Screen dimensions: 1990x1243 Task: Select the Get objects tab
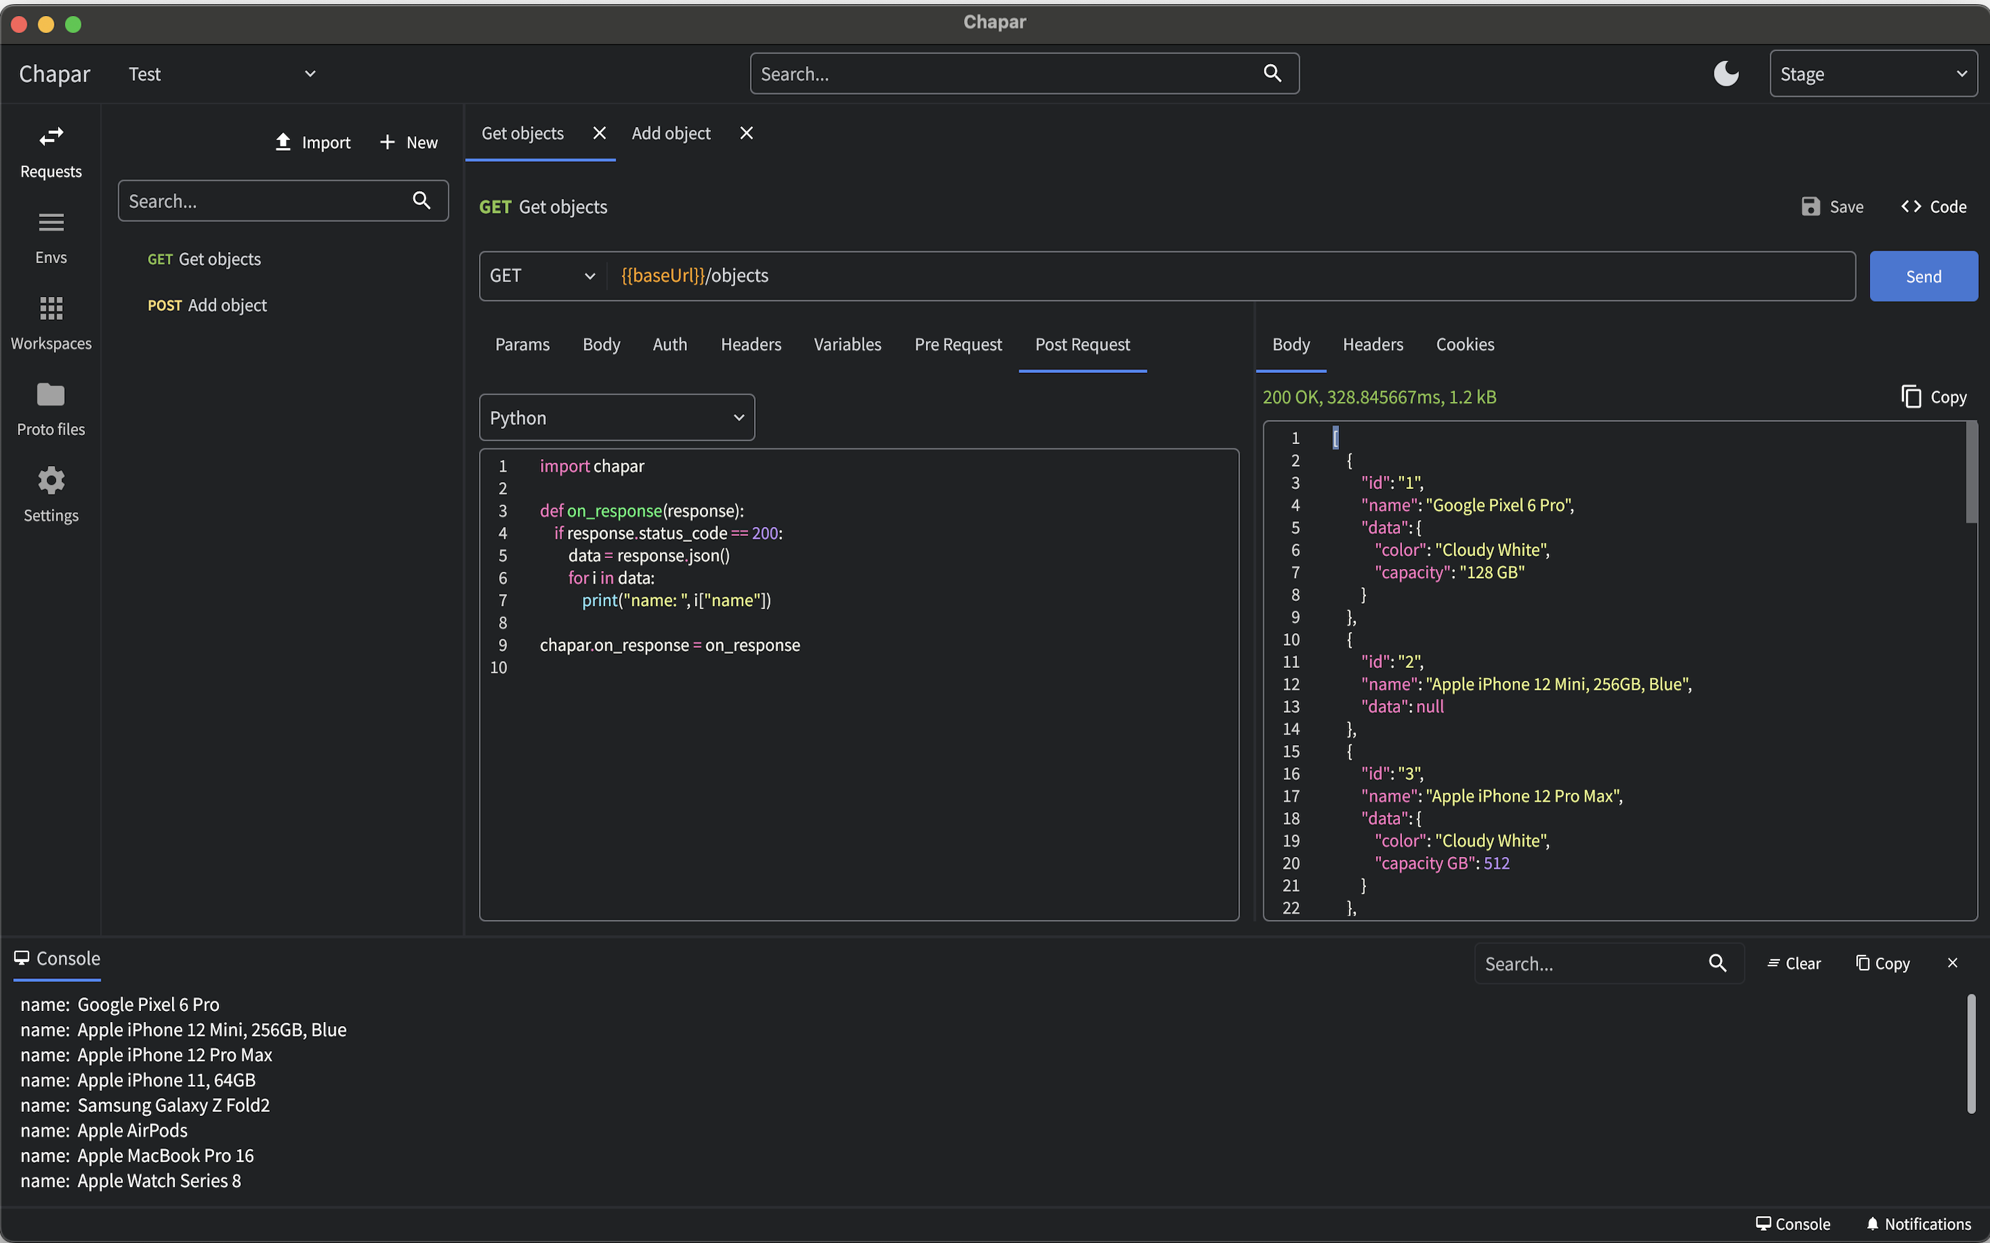click(x=523, y=133)
